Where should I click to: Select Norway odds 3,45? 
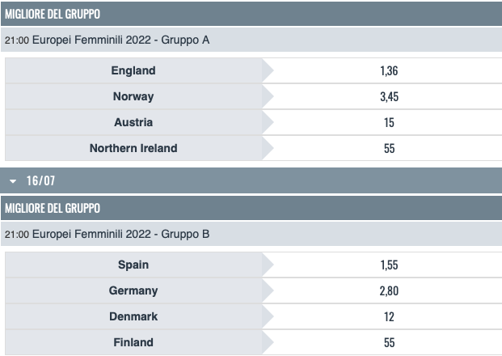pyautogui.click(x=389, y=96)
